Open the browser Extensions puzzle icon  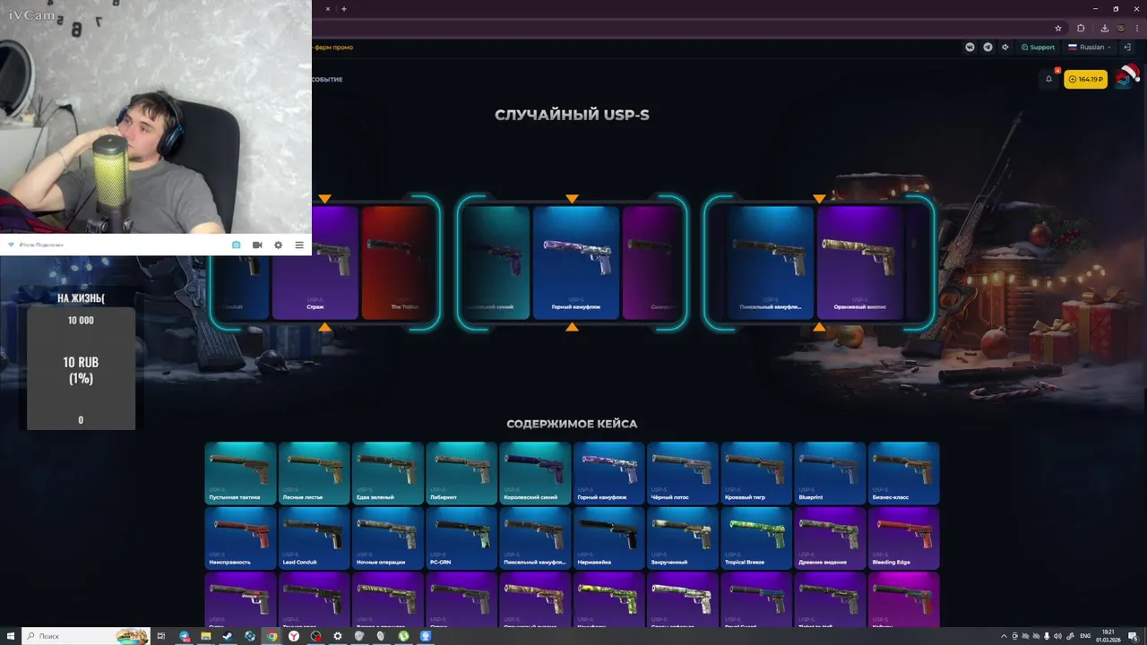[1081, 28]
